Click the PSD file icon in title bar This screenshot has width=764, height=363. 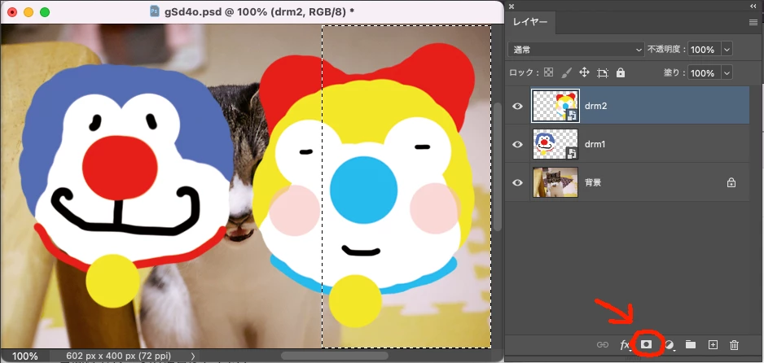click(155, 11)
